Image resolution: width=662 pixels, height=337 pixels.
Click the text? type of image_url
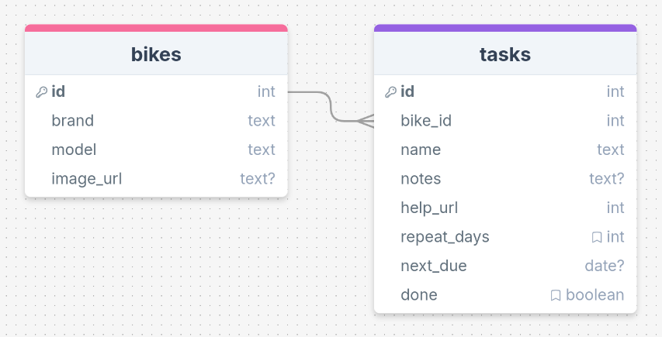[258, 179]
